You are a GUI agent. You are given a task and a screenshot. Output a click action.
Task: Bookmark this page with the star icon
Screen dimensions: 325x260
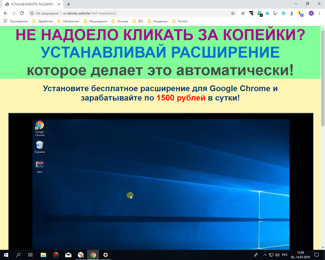[x=233, y=13]
